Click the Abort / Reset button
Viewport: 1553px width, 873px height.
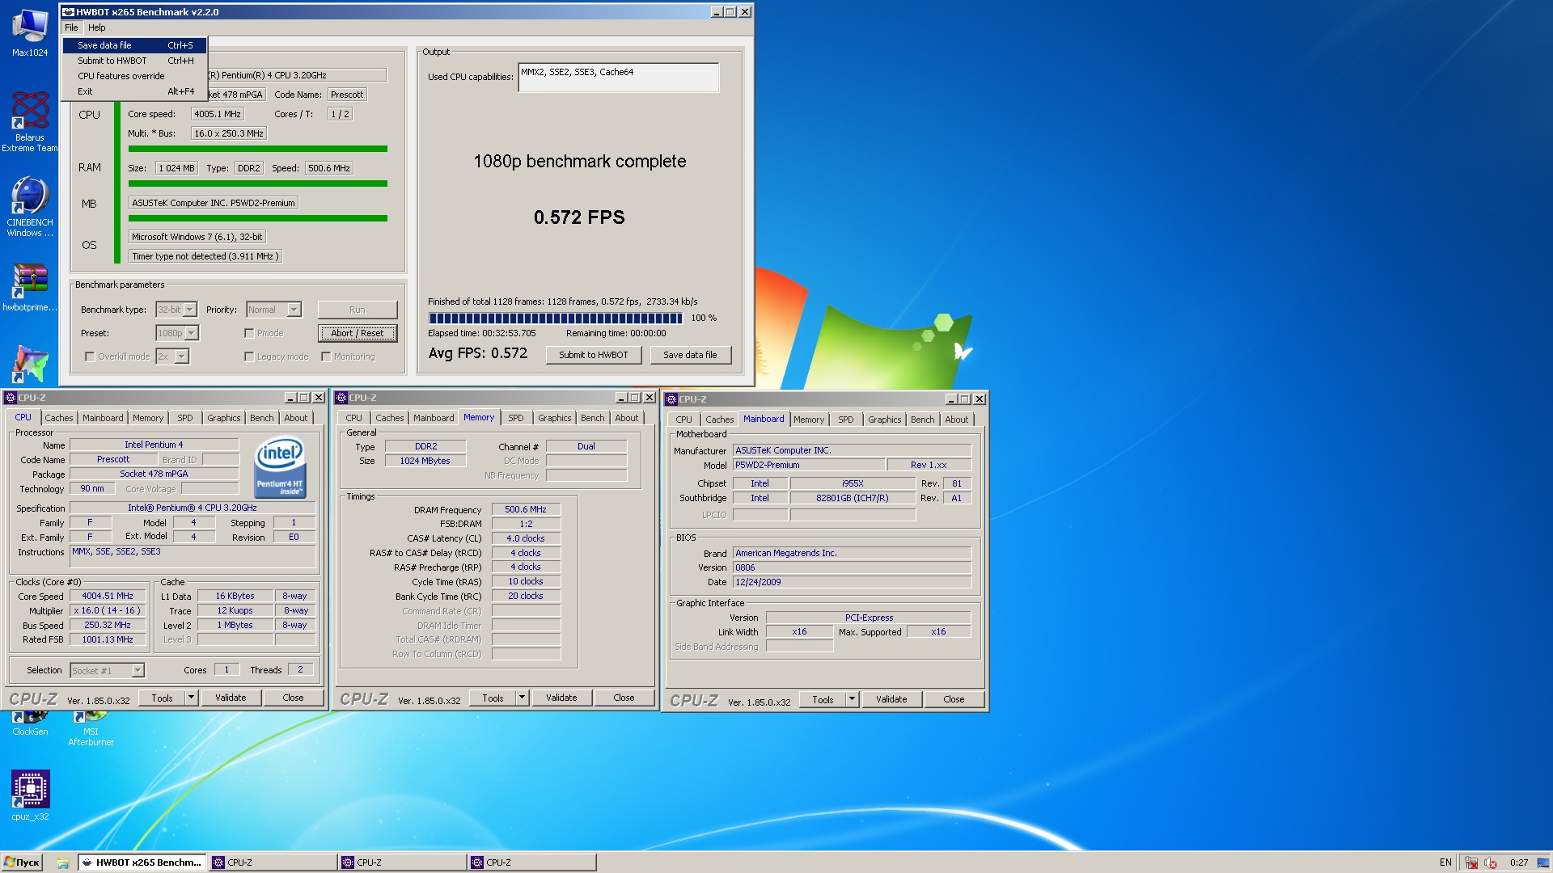coord(357,333)
